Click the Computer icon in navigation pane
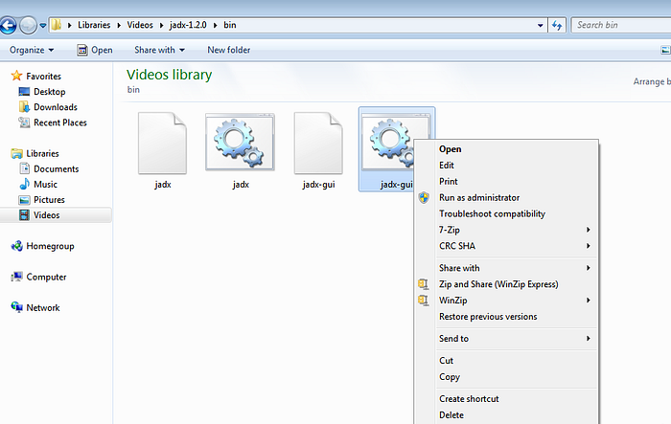 pyautogui.click(x=17, y=277)
